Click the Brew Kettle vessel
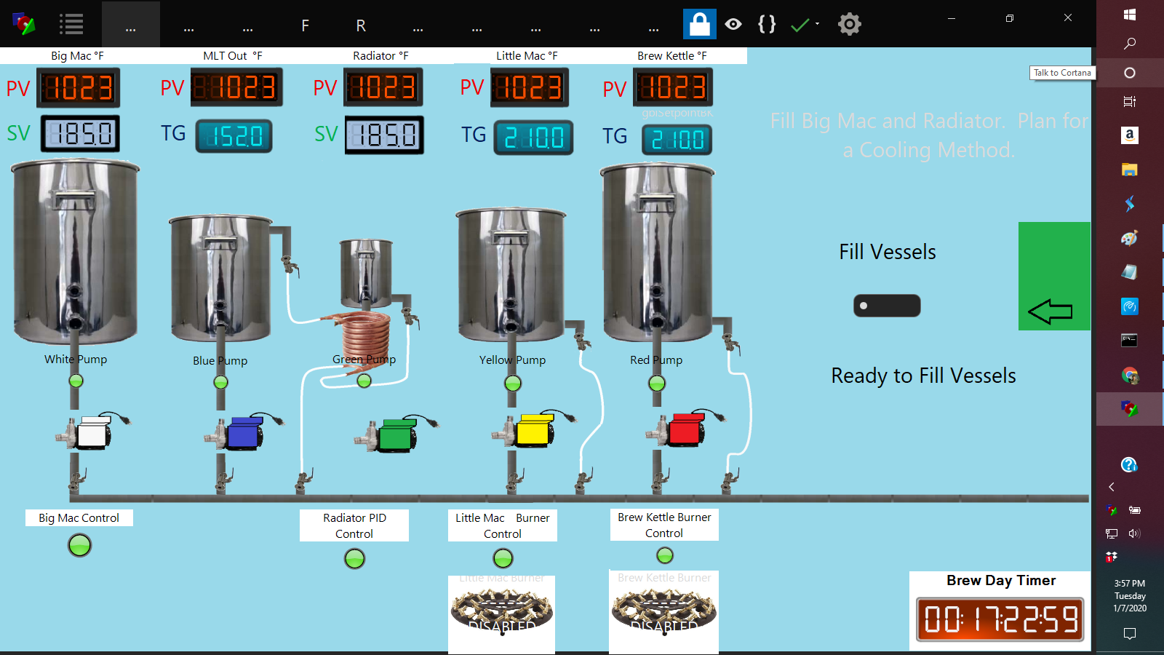Viewport: 1164px width, 655px height. (658, 253)
